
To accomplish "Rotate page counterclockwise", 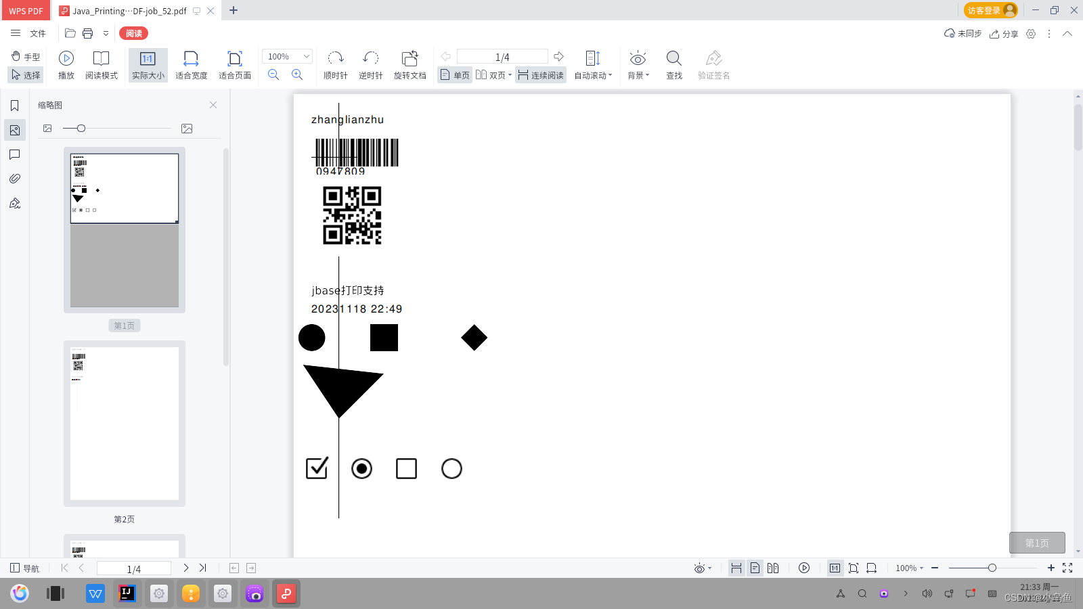I will click(371, 66).
